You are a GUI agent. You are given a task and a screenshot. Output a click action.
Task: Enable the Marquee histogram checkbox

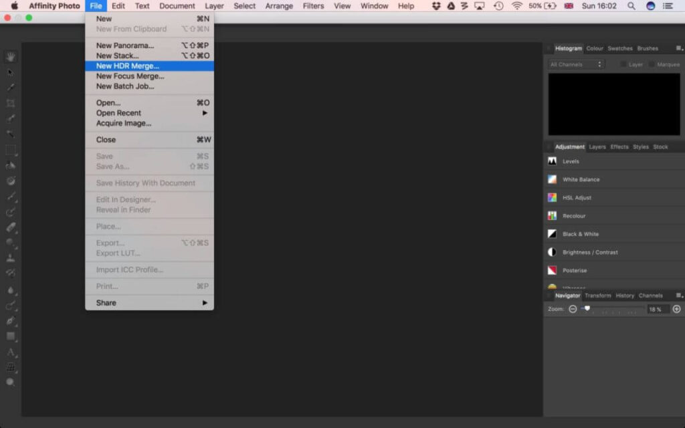[652, 64]
